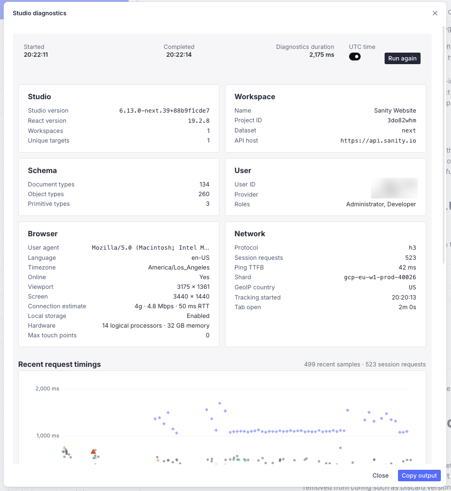
Task: Click the 499 recent samples summary text
Action: 332,365
